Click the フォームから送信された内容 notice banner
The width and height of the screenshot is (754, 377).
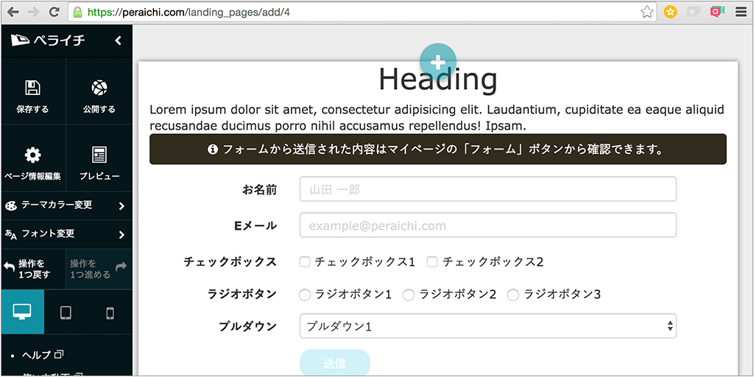438,149
